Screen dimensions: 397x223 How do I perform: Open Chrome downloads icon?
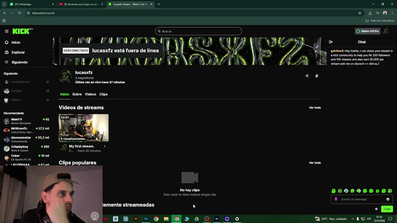[x=370, y=13]
